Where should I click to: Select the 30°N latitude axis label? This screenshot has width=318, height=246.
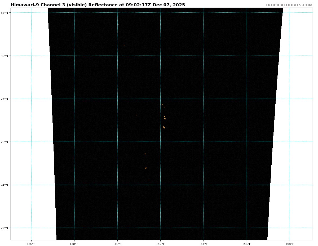(6, 56)
